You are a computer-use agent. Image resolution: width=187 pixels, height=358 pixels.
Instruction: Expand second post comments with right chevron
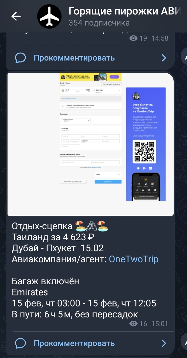pos(164,343)
